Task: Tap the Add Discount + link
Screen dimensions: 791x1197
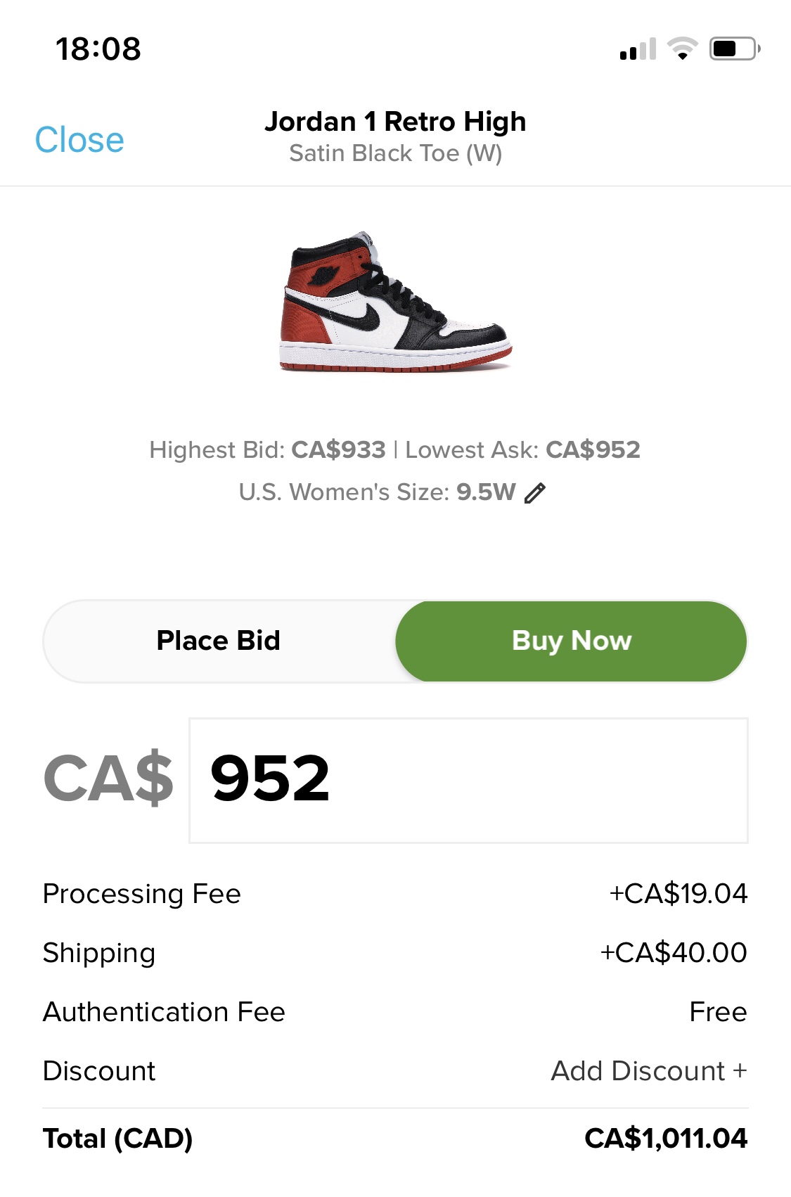Action: [648, 1071]
